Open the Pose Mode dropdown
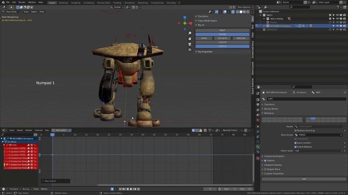 [x=11, y=12]
